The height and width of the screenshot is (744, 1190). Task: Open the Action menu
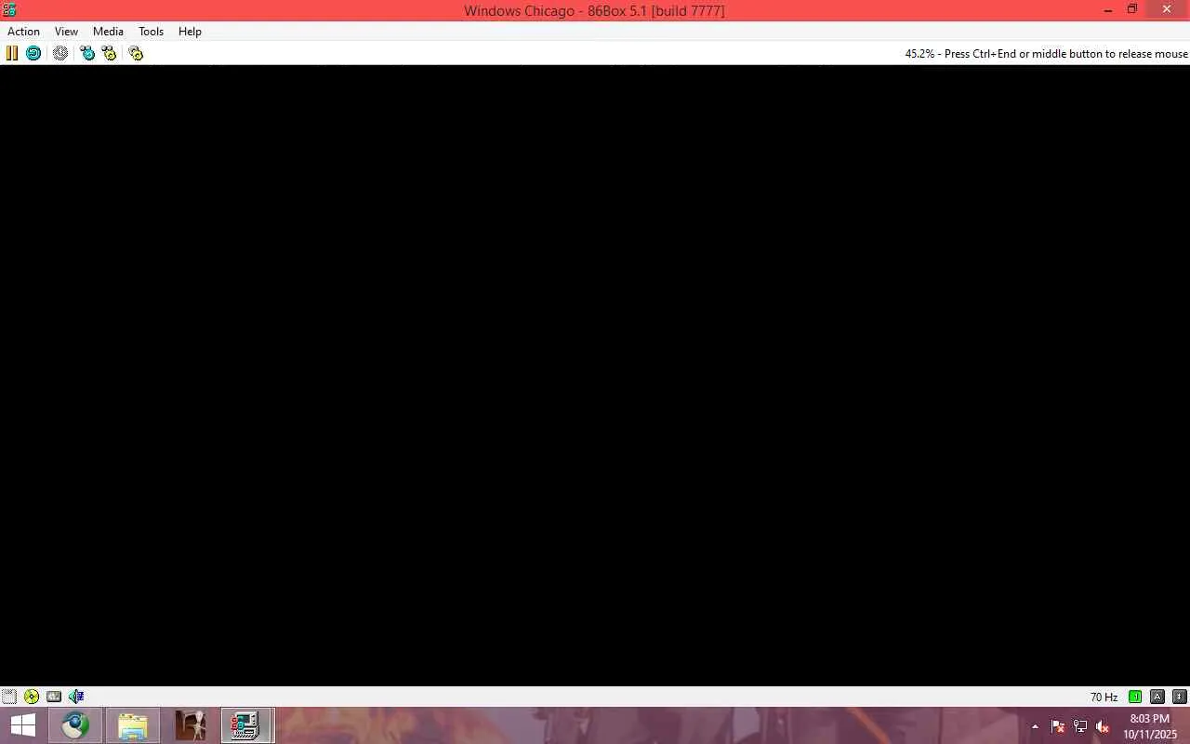pyautogui.click(x=24, y=32)
